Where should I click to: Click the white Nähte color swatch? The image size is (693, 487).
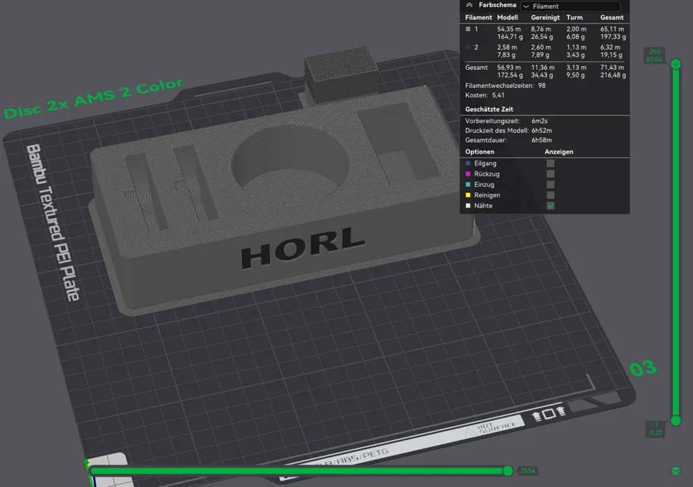pos(468,205)
